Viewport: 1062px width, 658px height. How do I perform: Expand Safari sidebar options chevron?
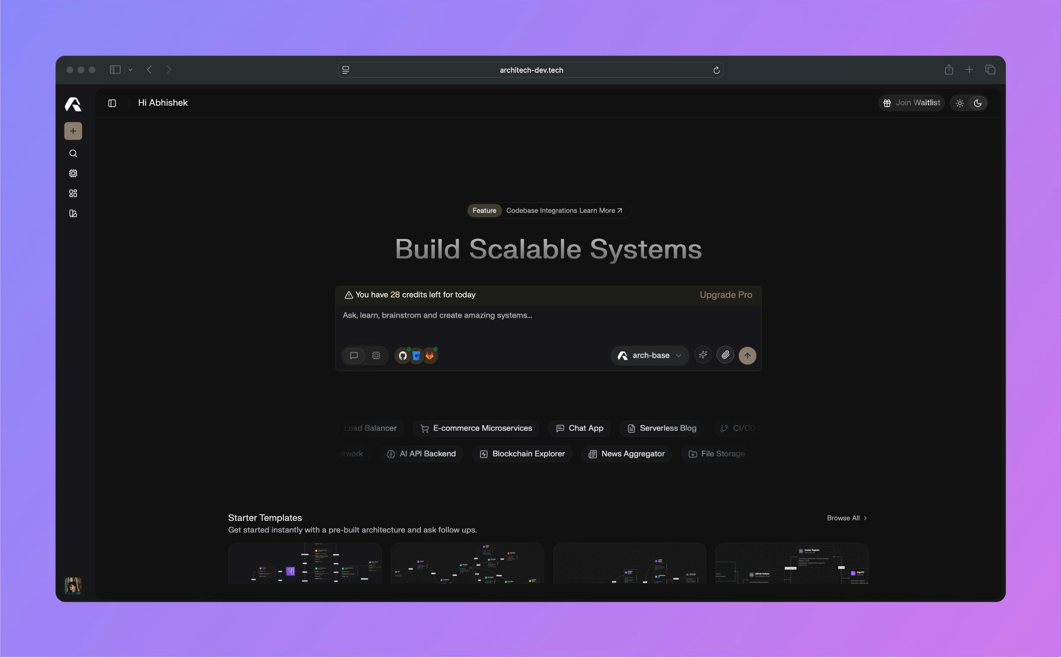130,70
